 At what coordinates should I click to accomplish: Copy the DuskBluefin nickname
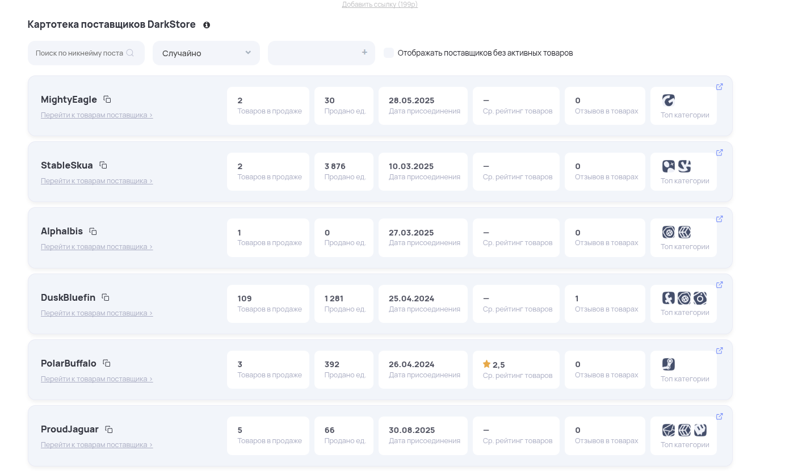106,297
